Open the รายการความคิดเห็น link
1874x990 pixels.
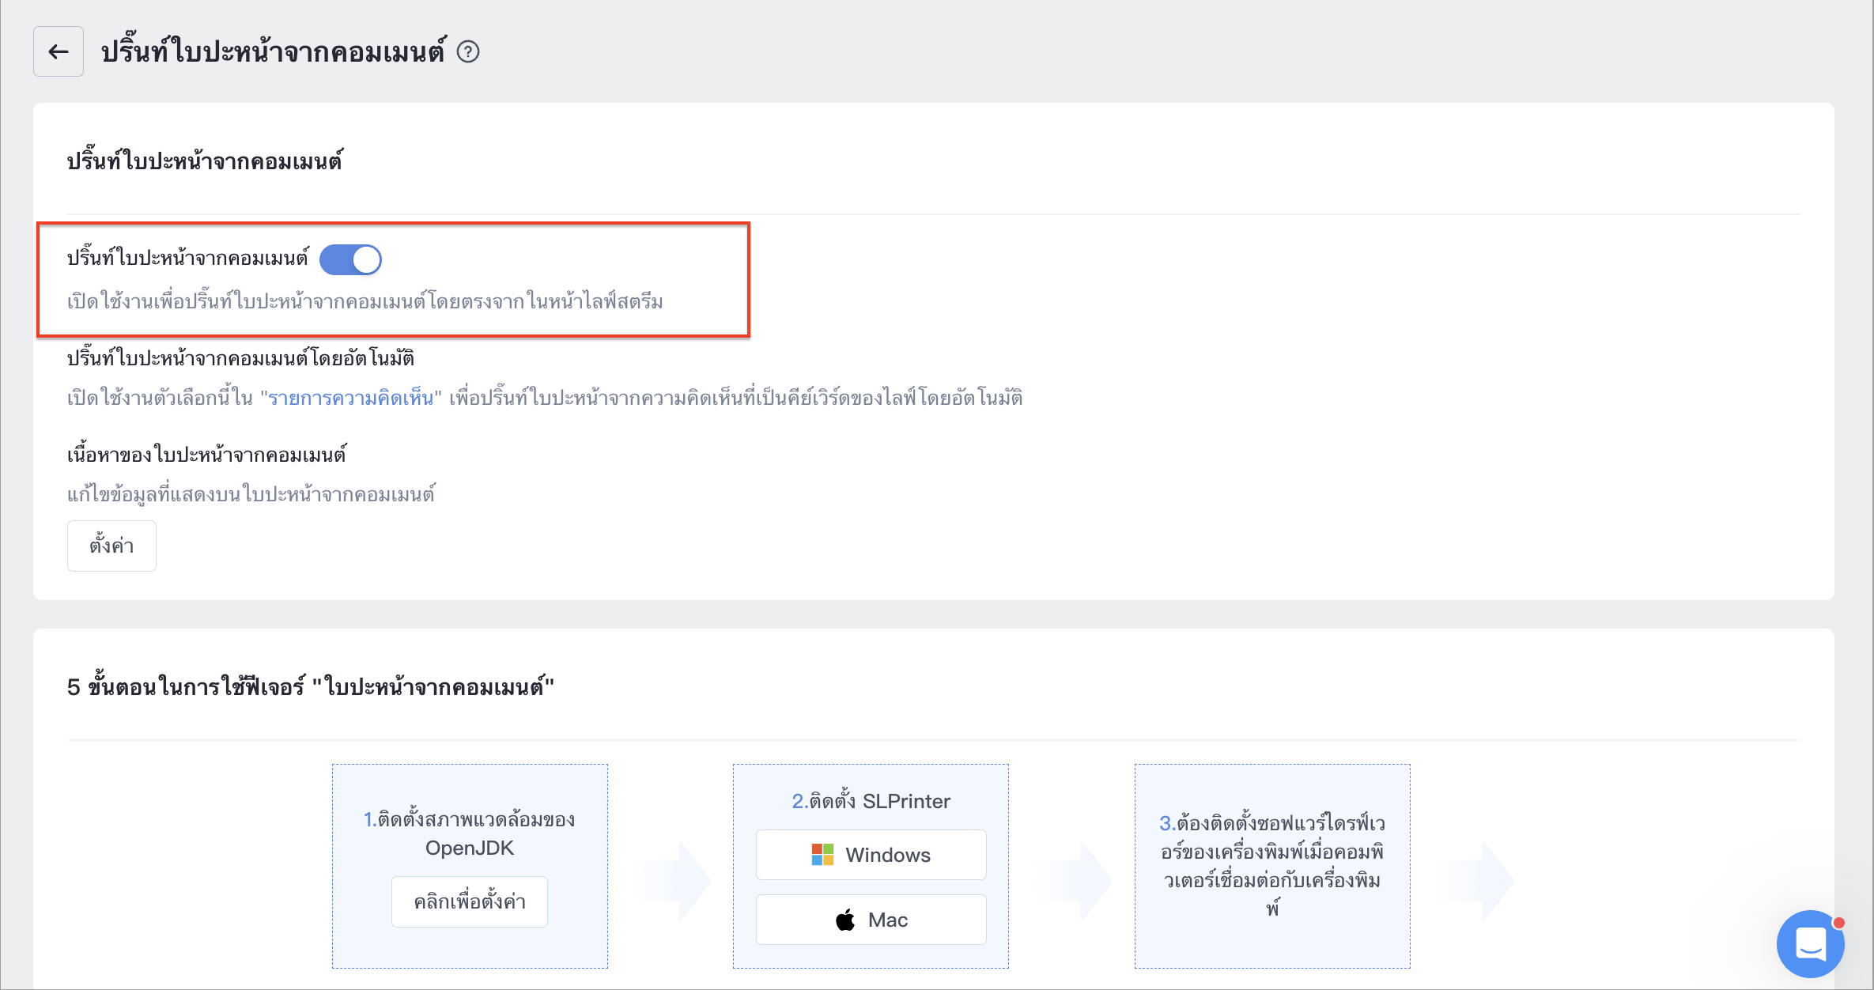point(351,398)
